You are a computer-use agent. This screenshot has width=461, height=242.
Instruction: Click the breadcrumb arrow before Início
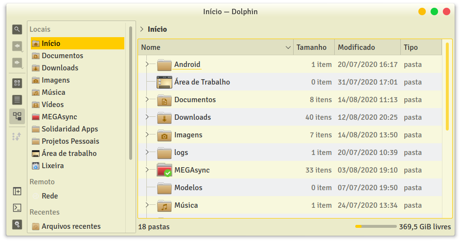142,29
